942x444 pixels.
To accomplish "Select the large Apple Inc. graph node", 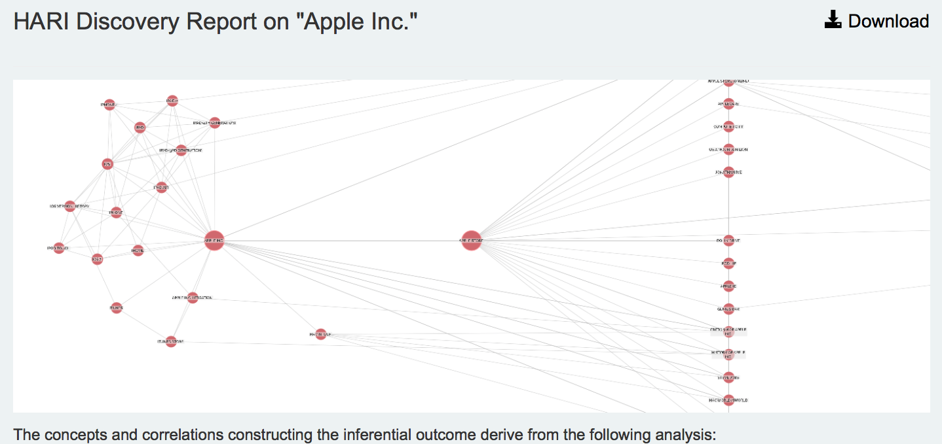I will coord(214,241).
